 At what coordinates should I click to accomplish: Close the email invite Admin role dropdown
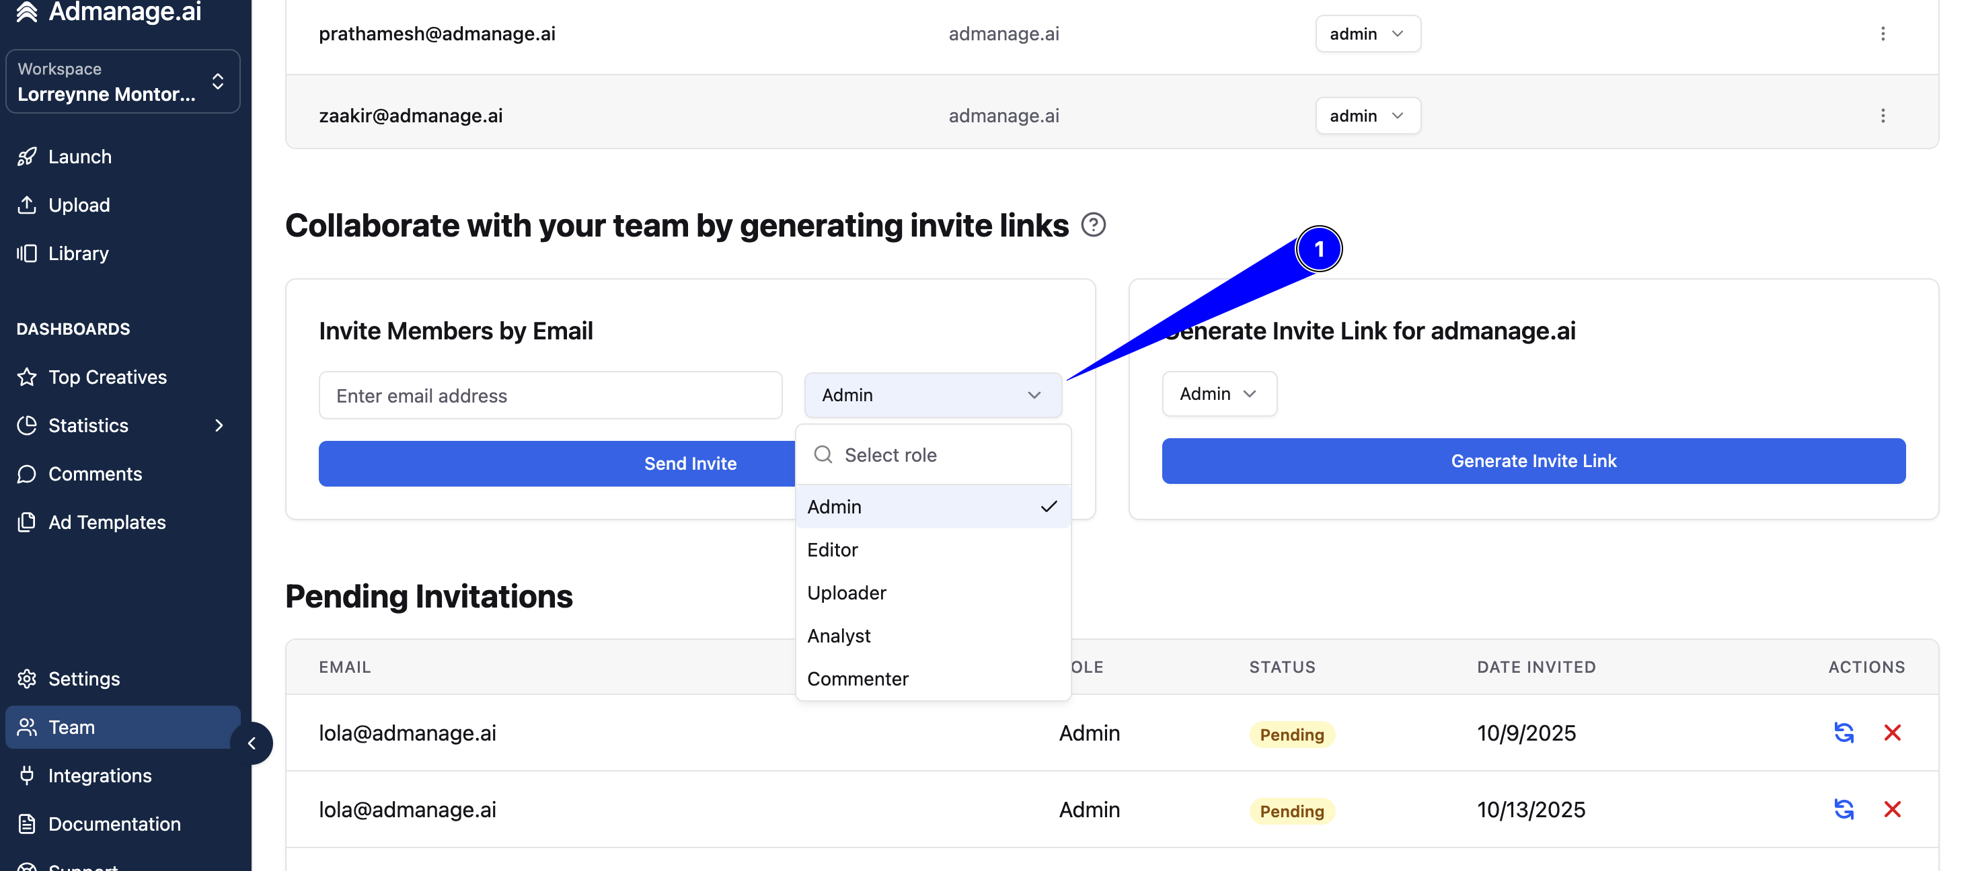[932, 395]
